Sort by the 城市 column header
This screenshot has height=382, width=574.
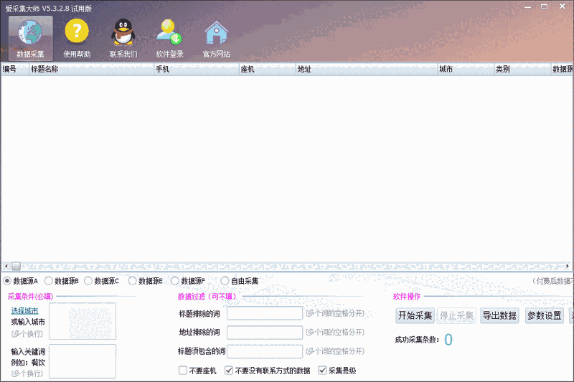(x=466, y=69)
